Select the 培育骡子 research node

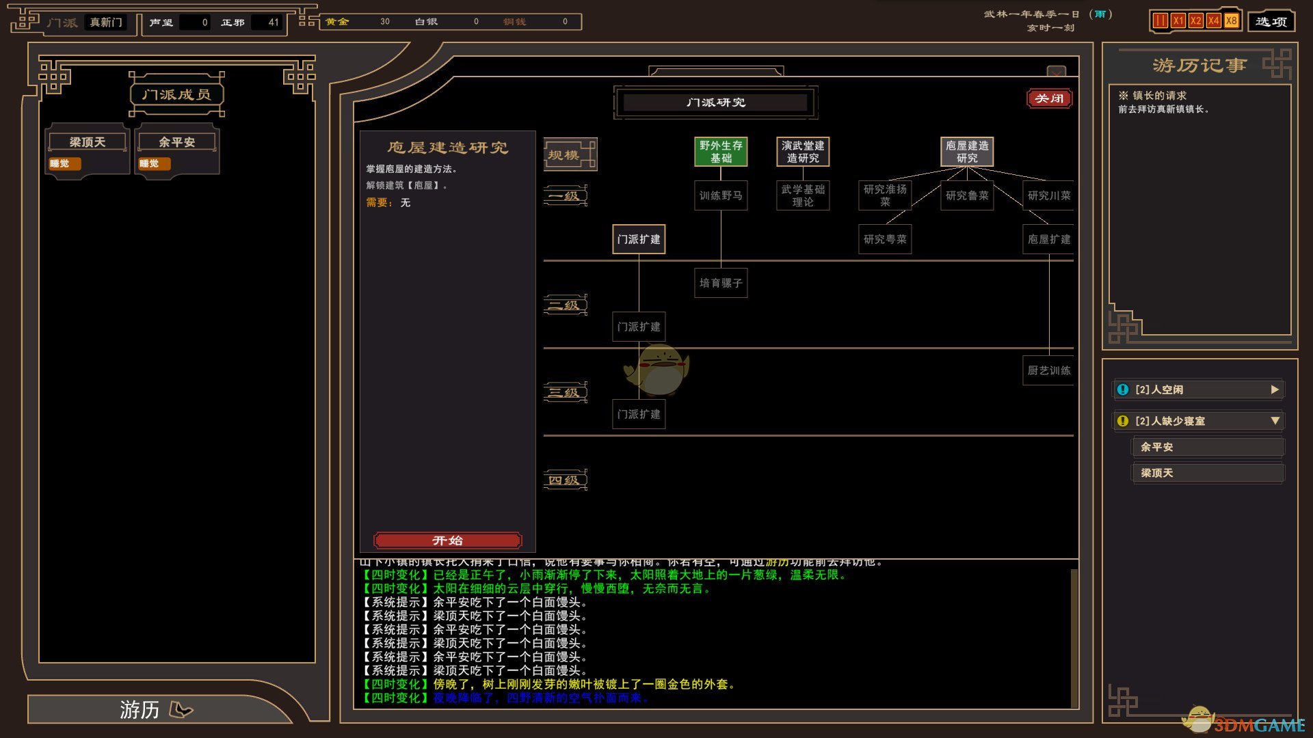721,283
